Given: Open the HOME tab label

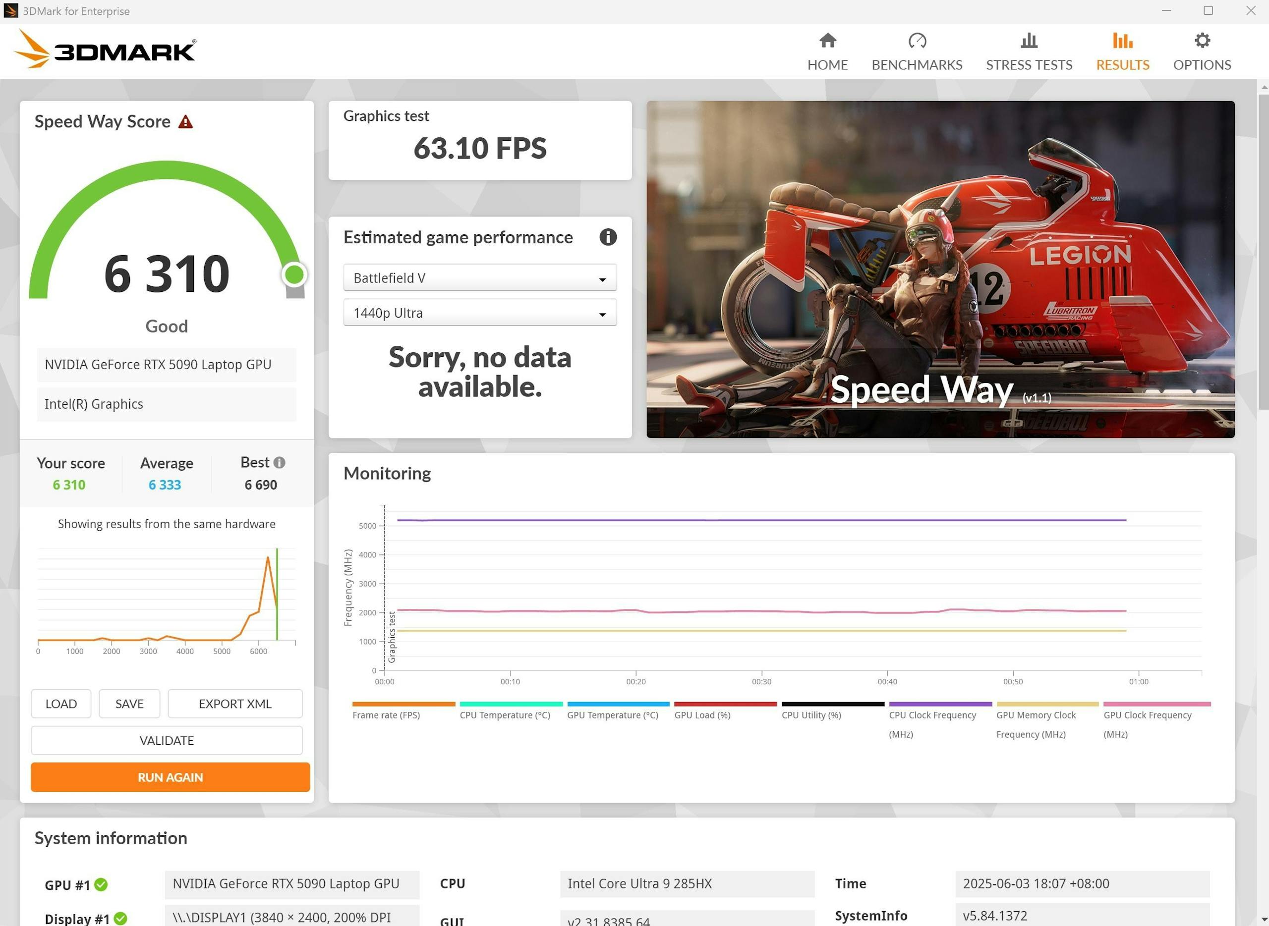Looking at the screenshot, I should tap(828, 65).
